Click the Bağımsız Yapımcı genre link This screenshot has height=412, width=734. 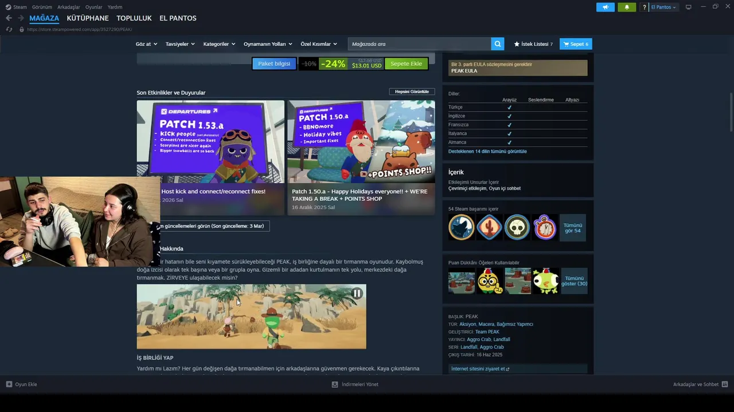click(x=515, y=324)
